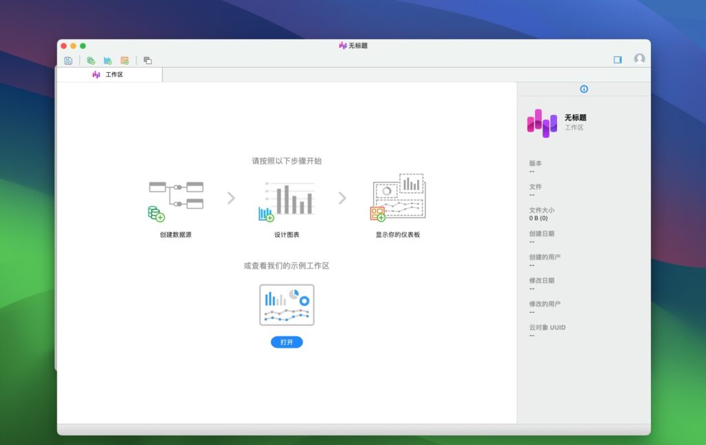Expand the arrow before 显示你的仪表板
The width and height of the screenshot is (706, 445).
tap(343, 198)
